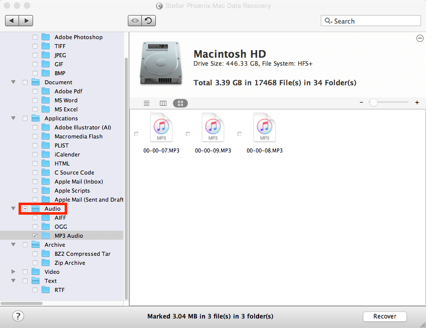
Task: Collapse the Archive tree node
Action: point(13,245)
